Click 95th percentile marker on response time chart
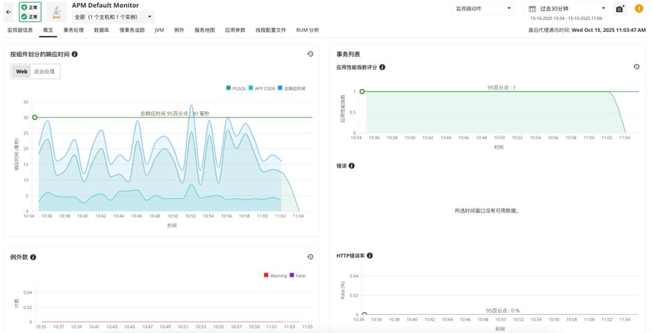Image resolution: width=653 pixels, height=333 pixels. 35,117
